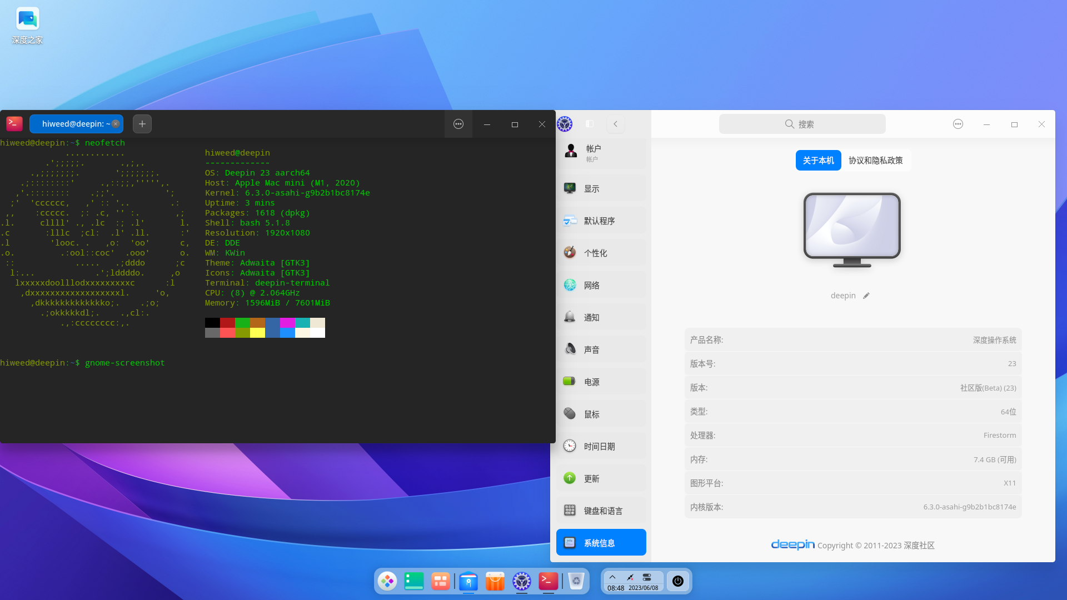
Task: Click the 搜索 search field in control center
Action: pos(802,124)
